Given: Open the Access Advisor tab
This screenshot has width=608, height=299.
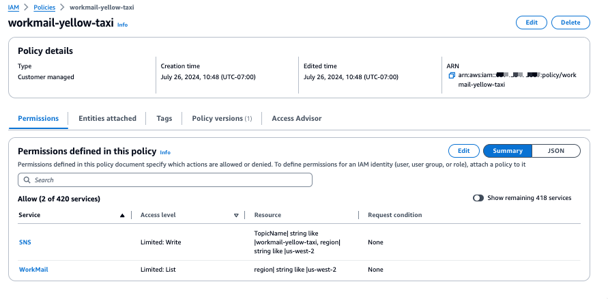Looking at the screenshot, I should 296,118.
